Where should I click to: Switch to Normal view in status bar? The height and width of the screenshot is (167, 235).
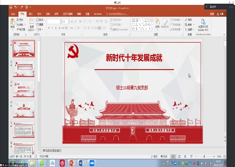[173, 156]
